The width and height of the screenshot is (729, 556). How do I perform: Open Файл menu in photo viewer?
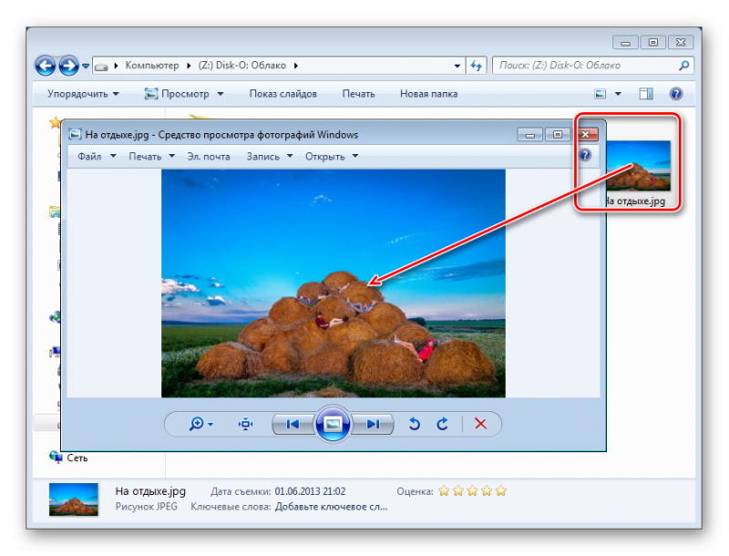[x=97, y=157]
